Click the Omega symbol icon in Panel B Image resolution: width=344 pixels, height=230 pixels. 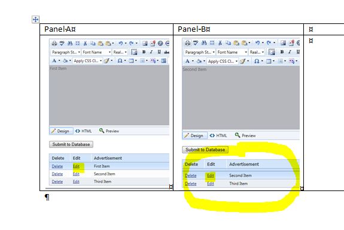point(257,61)
